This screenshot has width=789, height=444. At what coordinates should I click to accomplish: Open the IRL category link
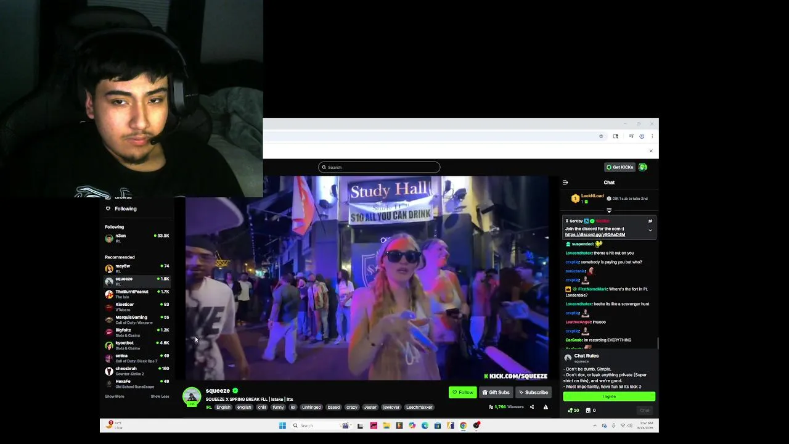coord(209,407)
